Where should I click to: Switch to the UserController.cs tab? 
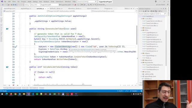[93, 9]
